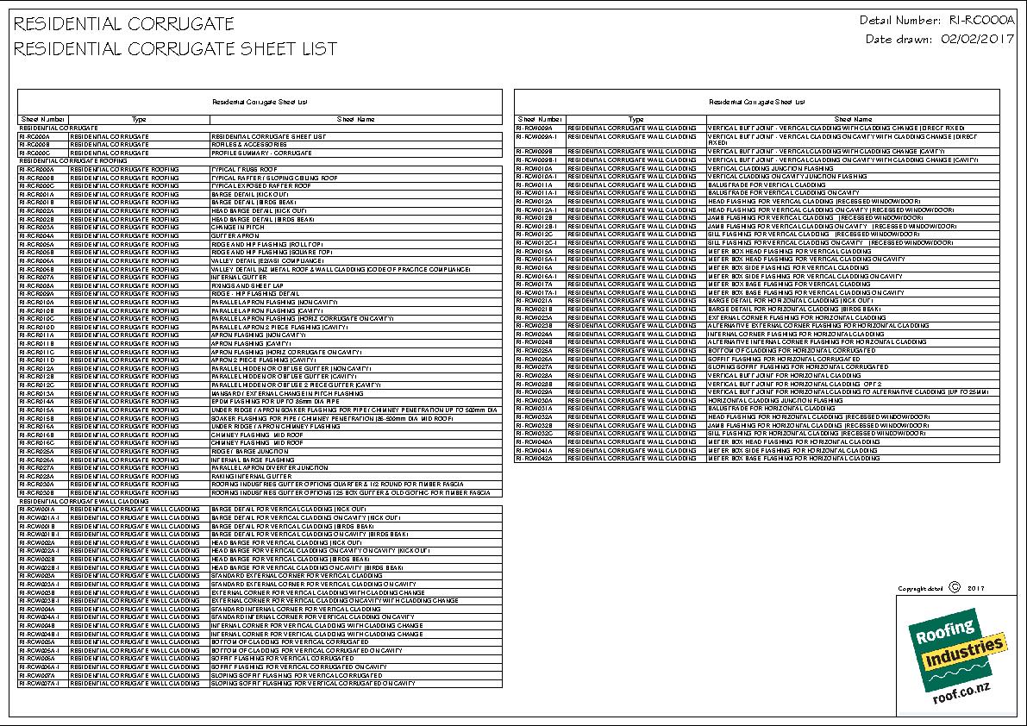Click "VERTICAL BUTT JOINT FOR HORIZONTAL CLADDING OPT 2"
Viewport: 1027px width, 726px height.
(794, 384)
